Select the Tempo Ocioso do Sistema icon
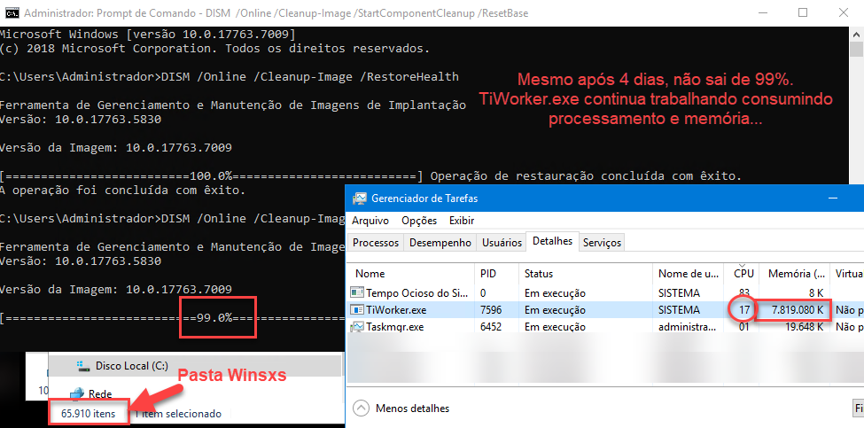The height and width of the screenshot is (428, 864). pyautogui.click(x=357, y=292)
